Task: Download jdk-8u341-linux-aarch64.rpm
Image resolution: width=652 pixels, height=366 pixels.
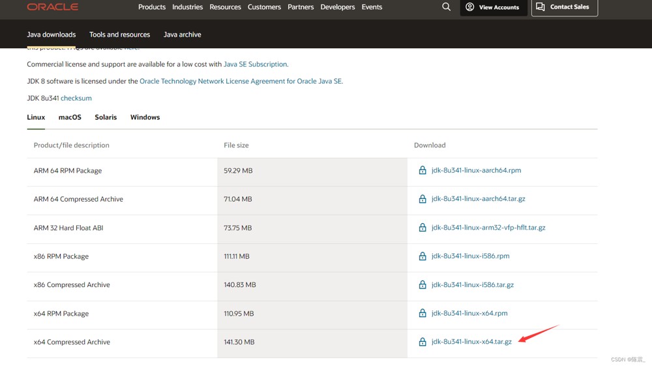Action: pos(476,170)
